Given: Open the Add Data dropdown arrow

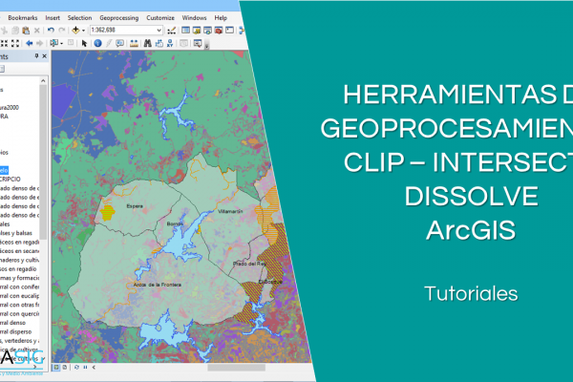Looking at the screenshot, I should point(83,30).
